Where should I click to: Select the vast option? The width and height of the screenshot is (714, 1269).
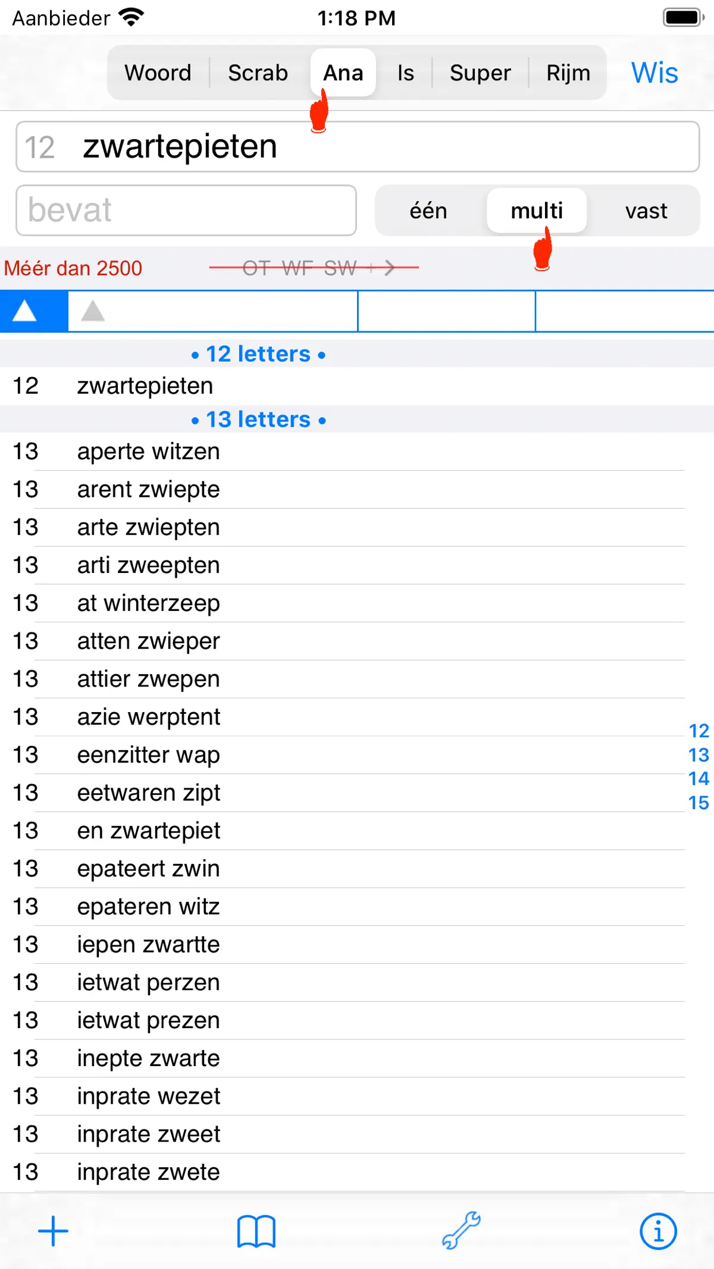[x=646, y=211]
